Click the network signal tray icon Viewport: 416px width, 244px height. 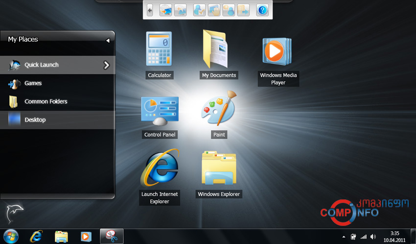364,237
